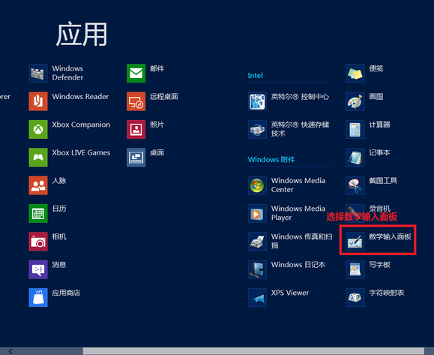Click the 应用商店 label text
The image size is (434, 355).
[66, 293]
